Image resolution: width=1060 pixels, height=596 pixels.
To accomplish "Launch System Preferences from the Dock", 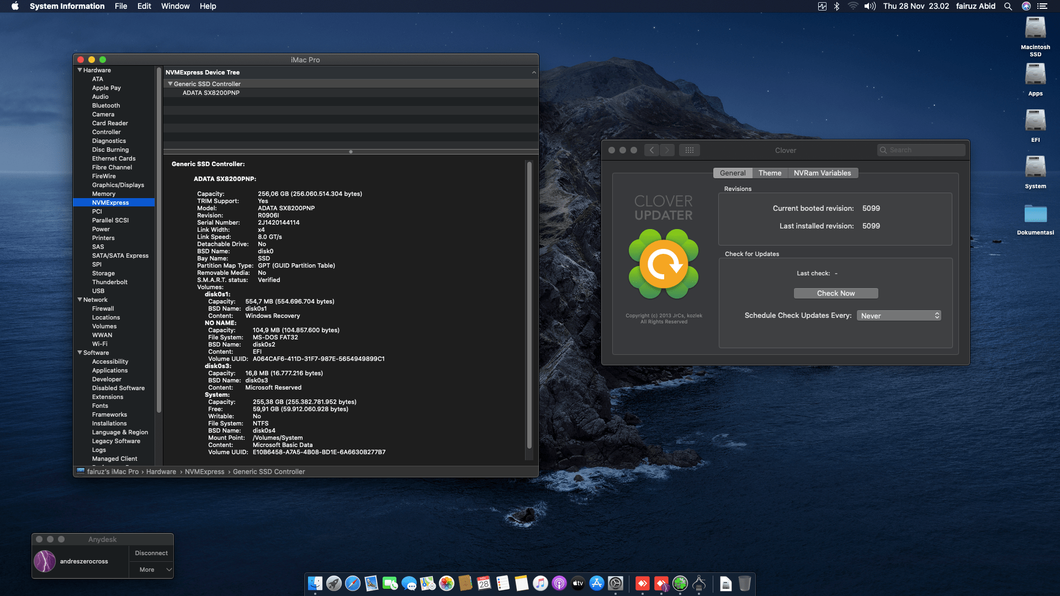I will (614, 584).
